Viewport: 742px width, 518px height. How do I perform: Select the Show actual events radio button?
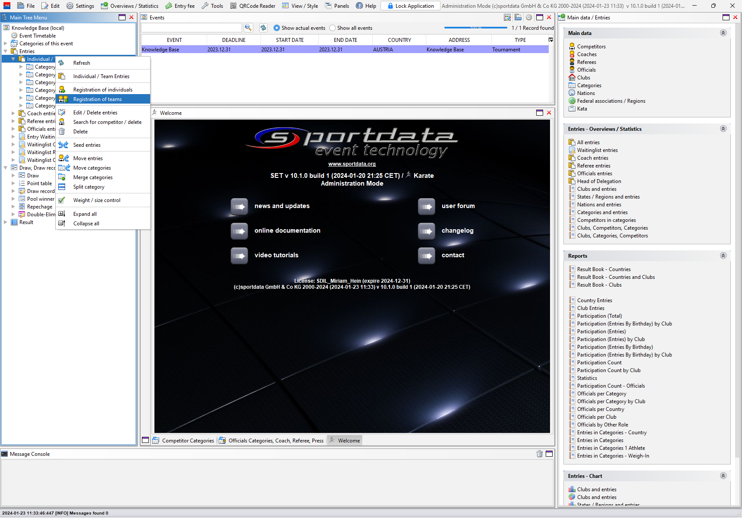pos(277,28)
